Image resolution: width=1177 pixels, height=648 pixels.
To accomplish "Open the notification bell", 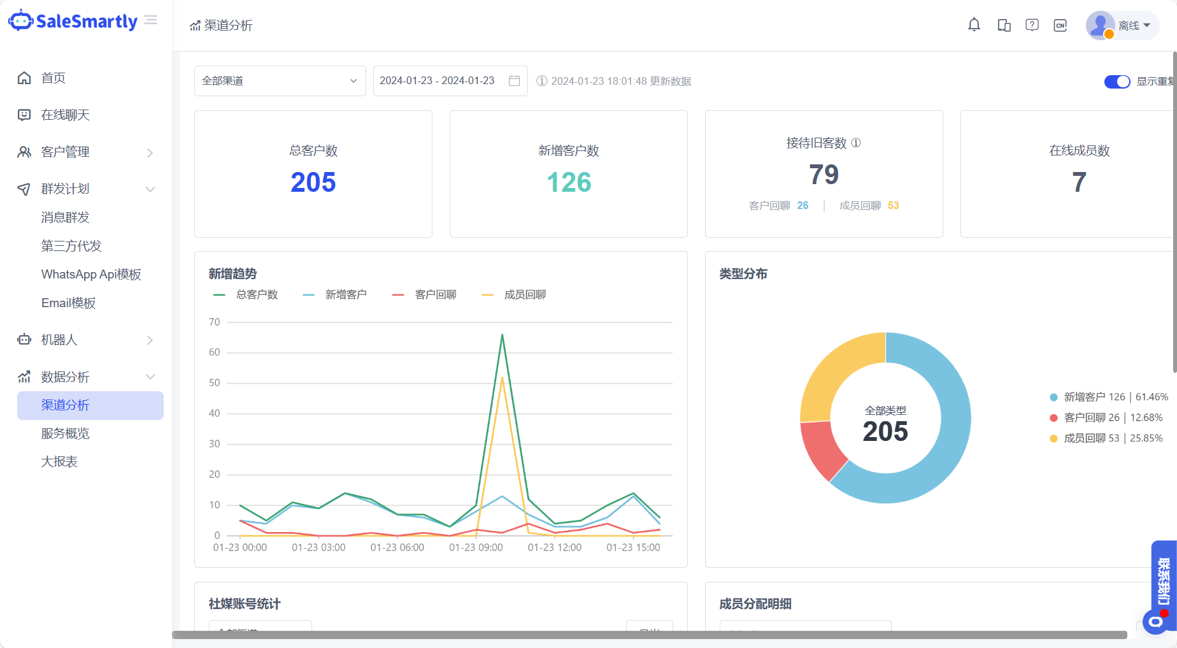I will (974, 25).
